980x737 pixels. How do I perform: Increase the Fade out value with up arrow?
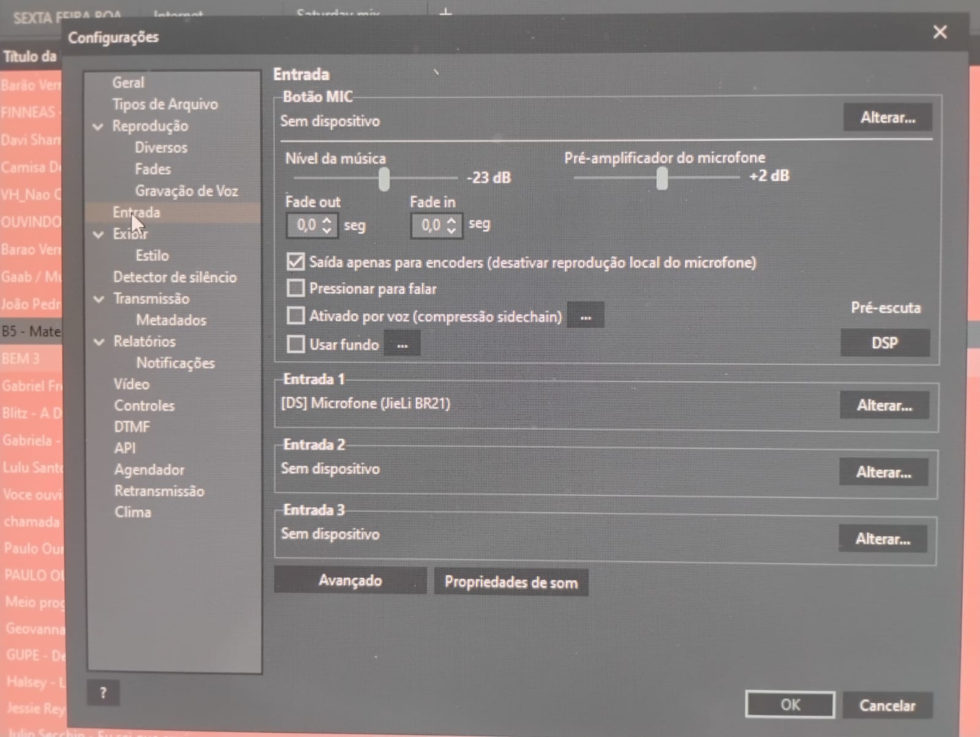pos(327,220)
